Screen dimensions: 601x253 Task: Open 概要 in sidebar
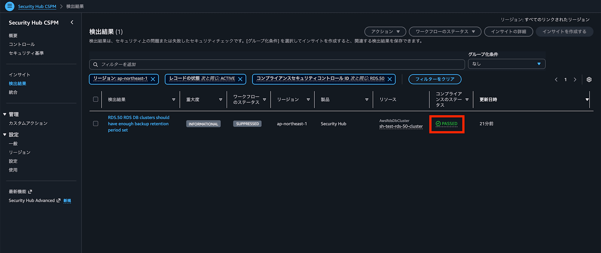pos(13,35)
